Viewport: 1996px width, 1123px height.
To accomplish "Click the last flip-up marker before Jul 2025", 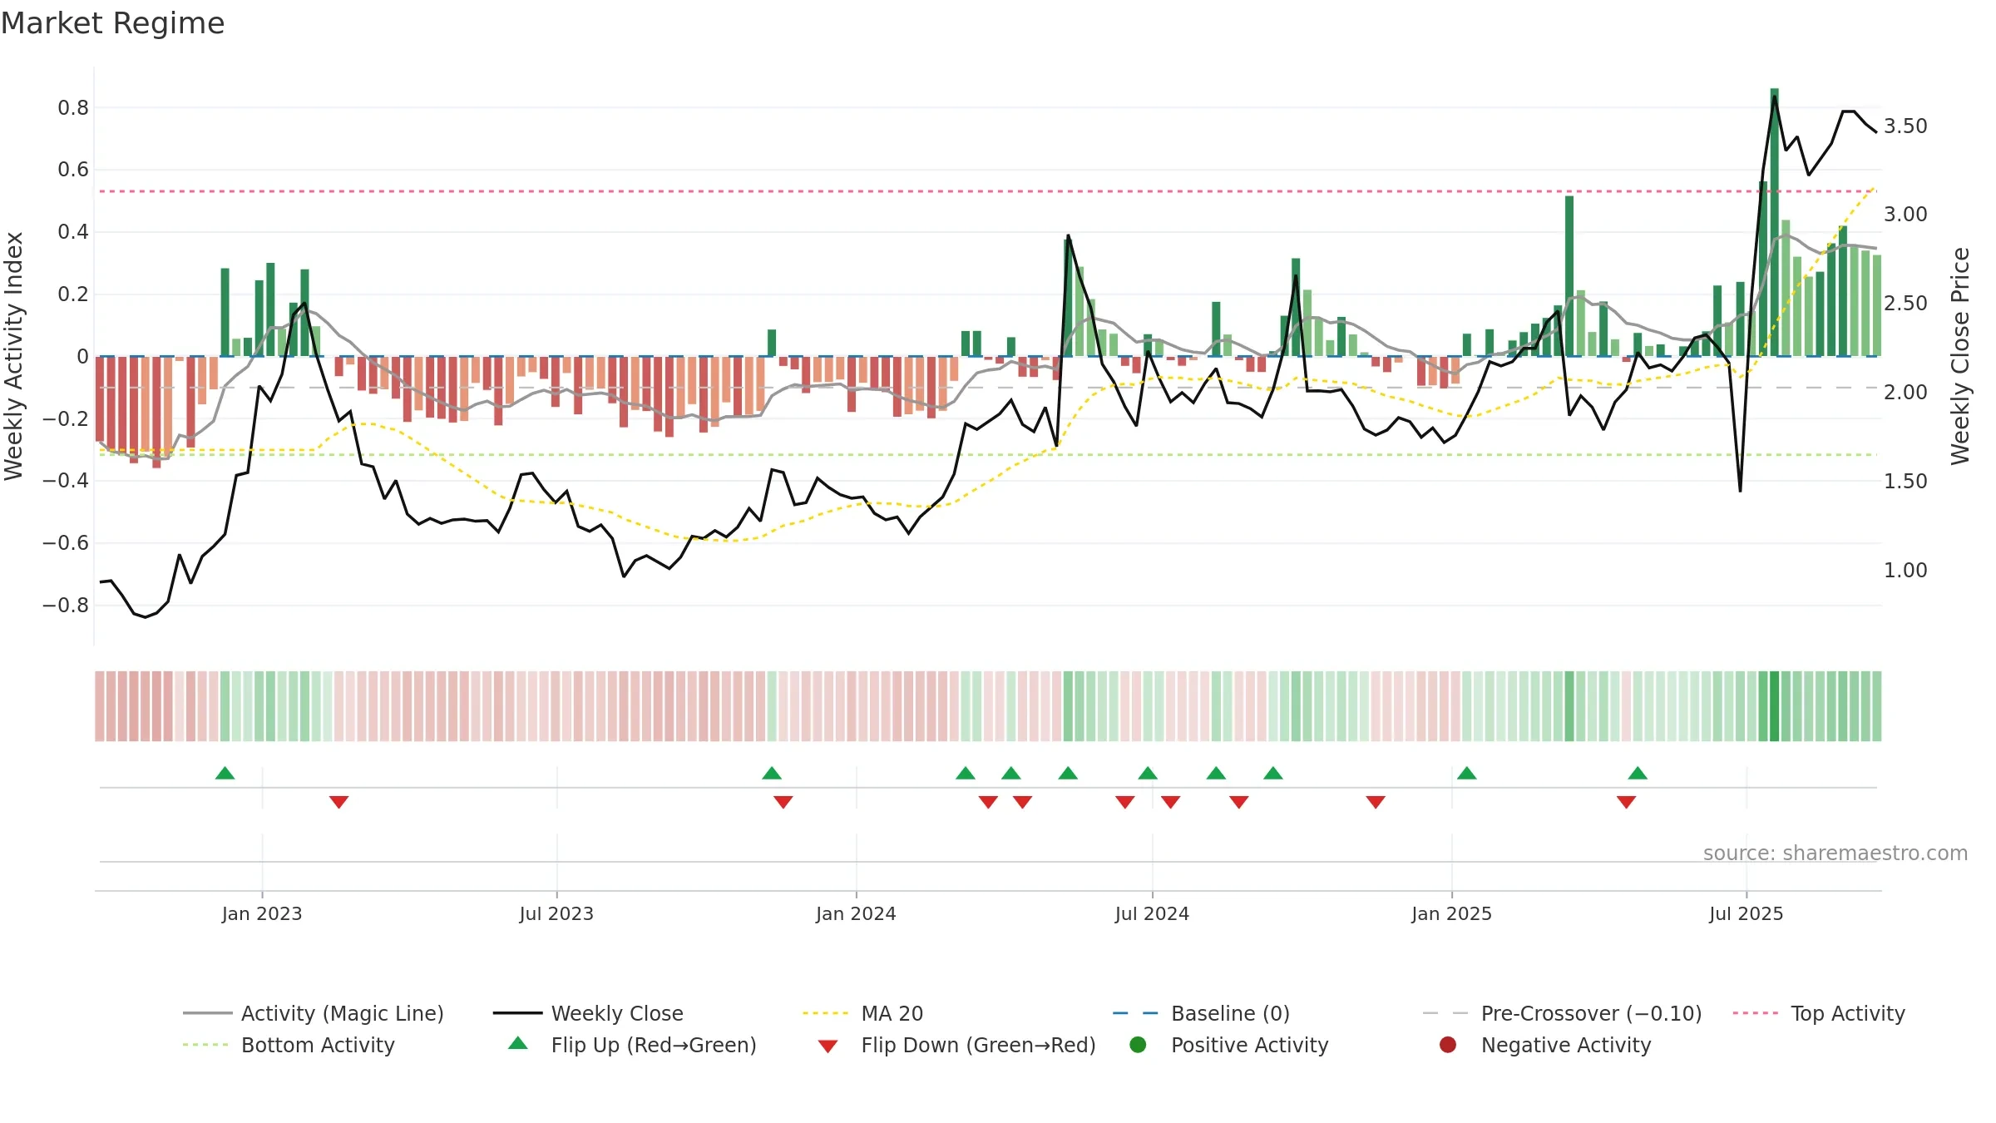I will [x=1638, y=774].
